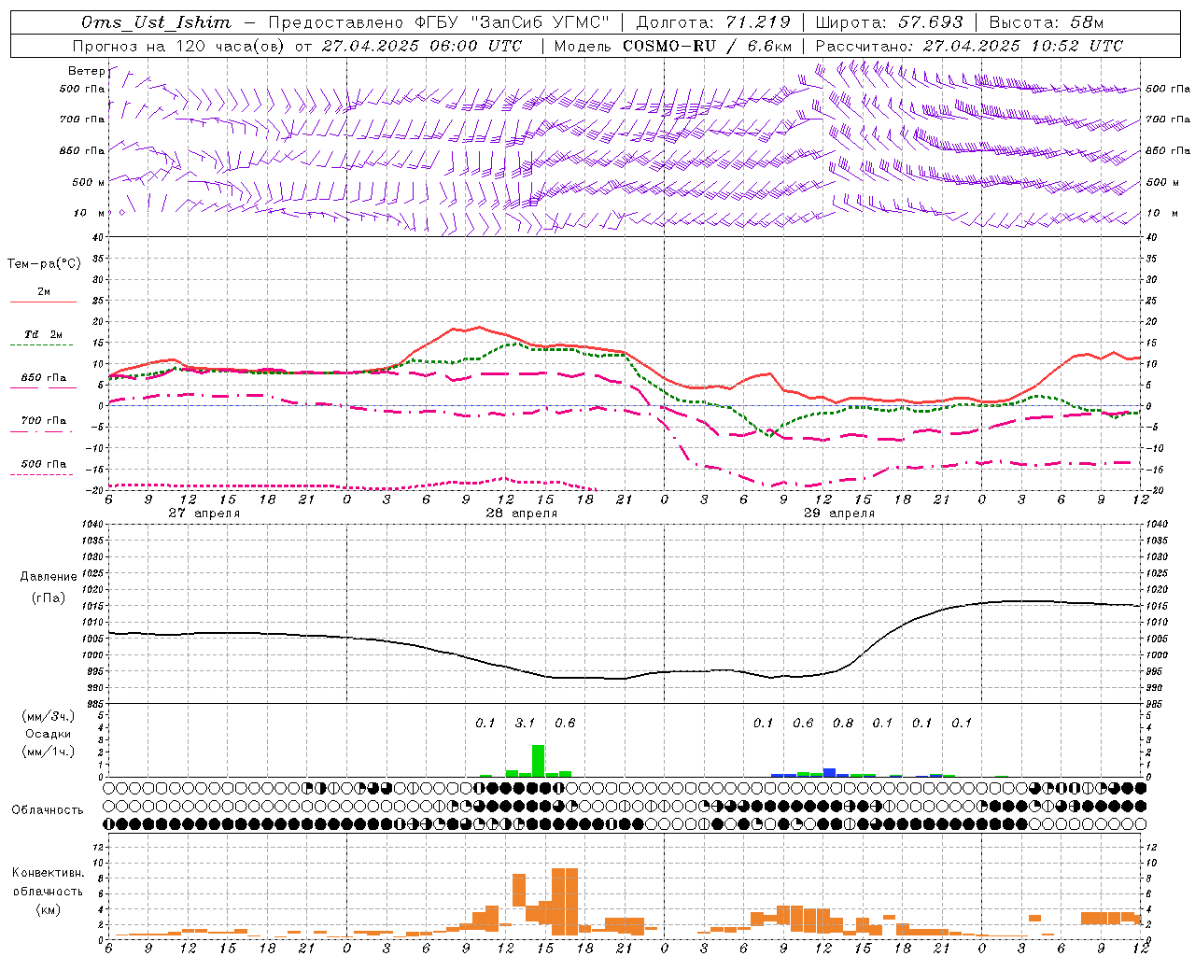Click the Осадки precipitation label

pos(49,734)
